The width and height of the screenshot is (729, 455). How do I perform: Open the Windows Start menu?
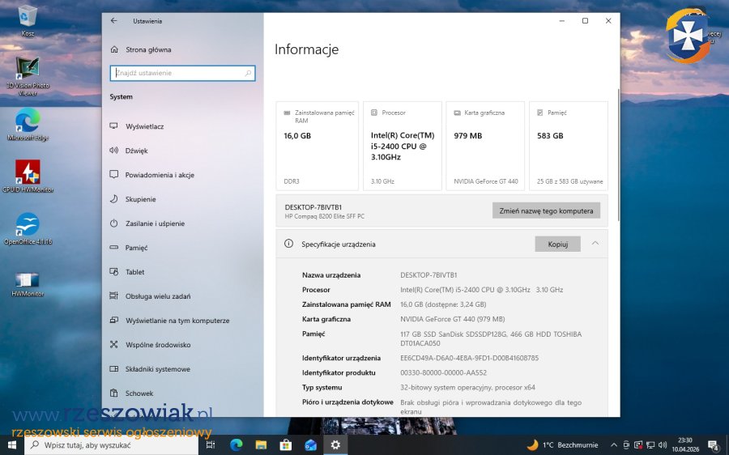(12, 445)
